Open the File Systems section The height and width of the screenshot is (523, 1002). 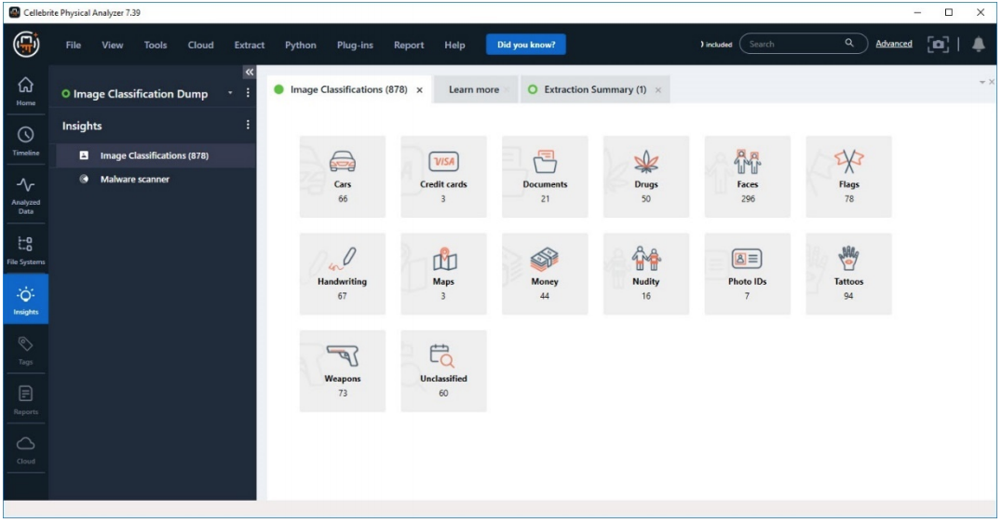pos(25,249)
